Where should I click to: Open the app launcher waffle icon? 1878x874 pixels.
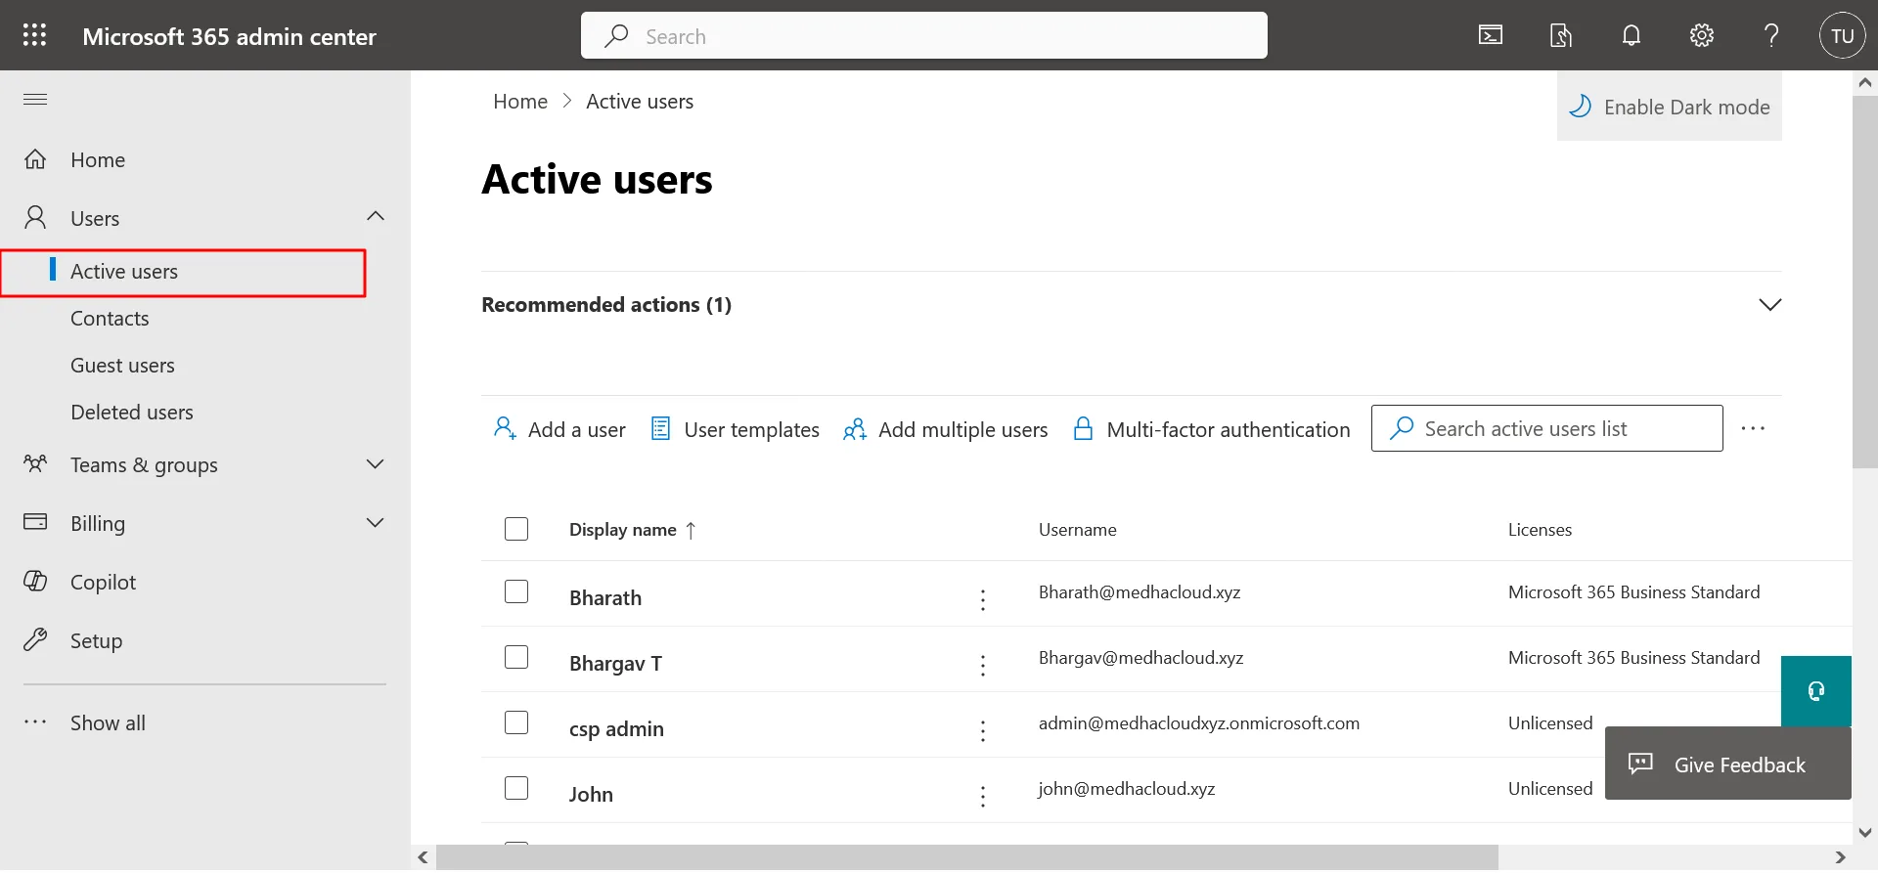click(35, 35)
